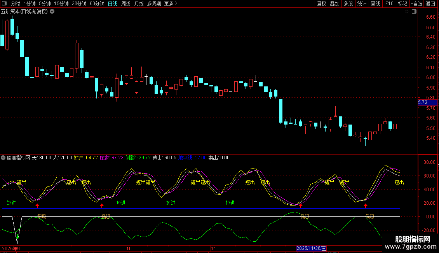Image resolution: width=439 pixels, height=253 pixels.
Task: Open F10 company information
Action: (389, 4)
